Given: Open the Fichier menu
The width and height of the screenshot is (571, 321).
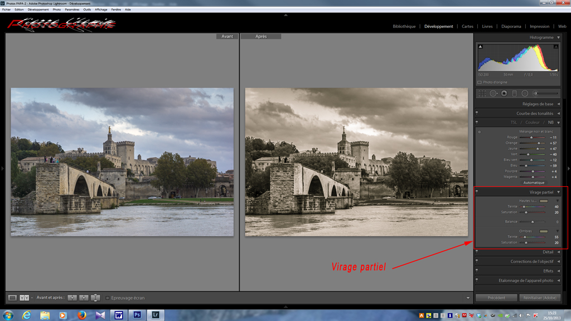Looking at the screenshot, I should (7, 10).
